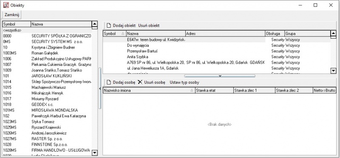Click the Dodaj obiekt document icon
This screenshot has height=158, width=340.
(x=109, y=25)
